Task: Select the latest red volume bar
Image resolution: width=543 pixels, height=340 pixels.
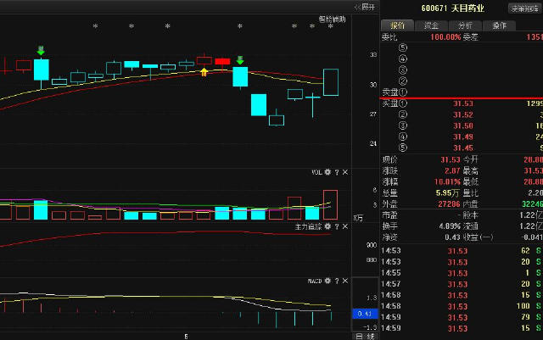Action: pos(330,204)
